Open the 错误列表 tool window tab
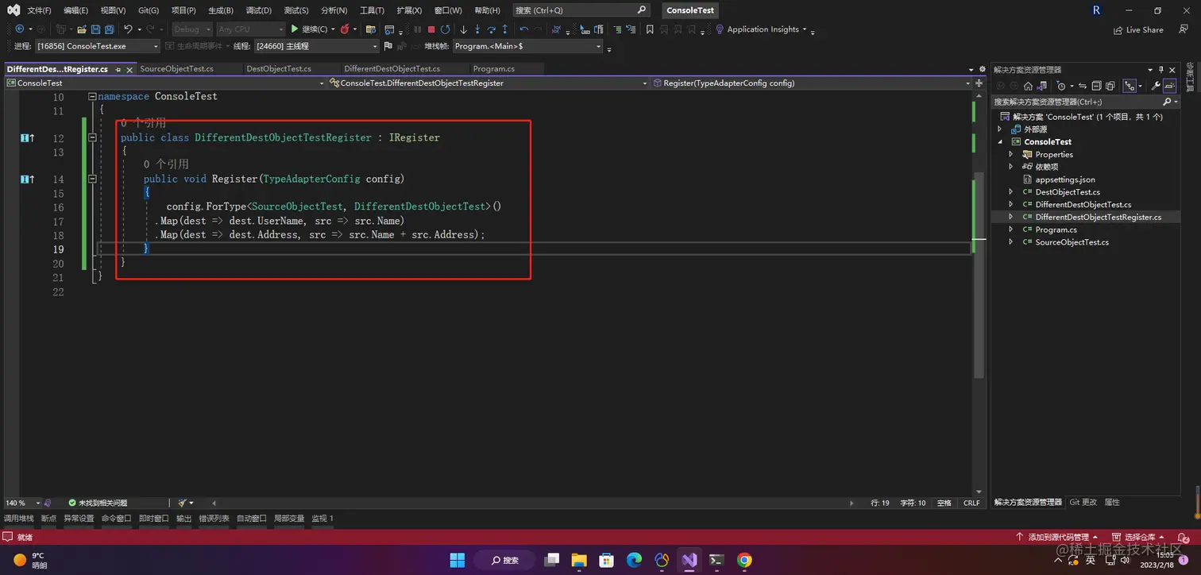 (214, 519)
